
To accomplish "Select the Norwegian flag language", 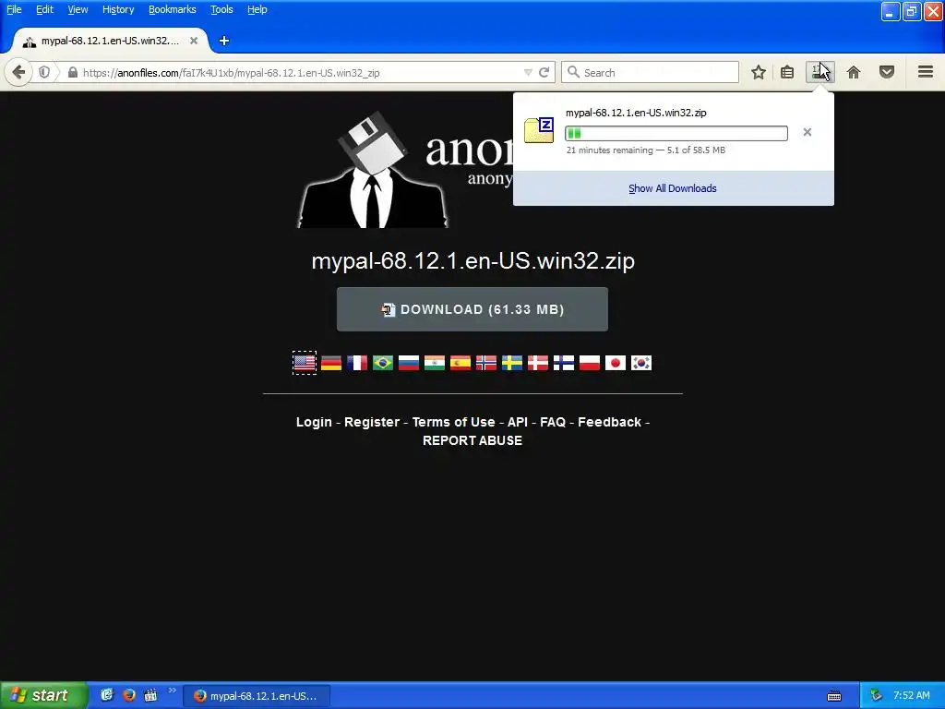I will tap(486, 362).
